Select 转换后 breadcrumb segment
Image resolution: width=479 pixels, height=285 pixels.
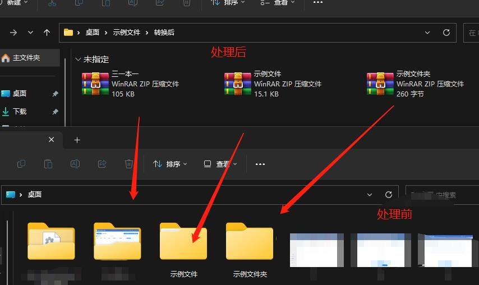[x=164, y=33]
